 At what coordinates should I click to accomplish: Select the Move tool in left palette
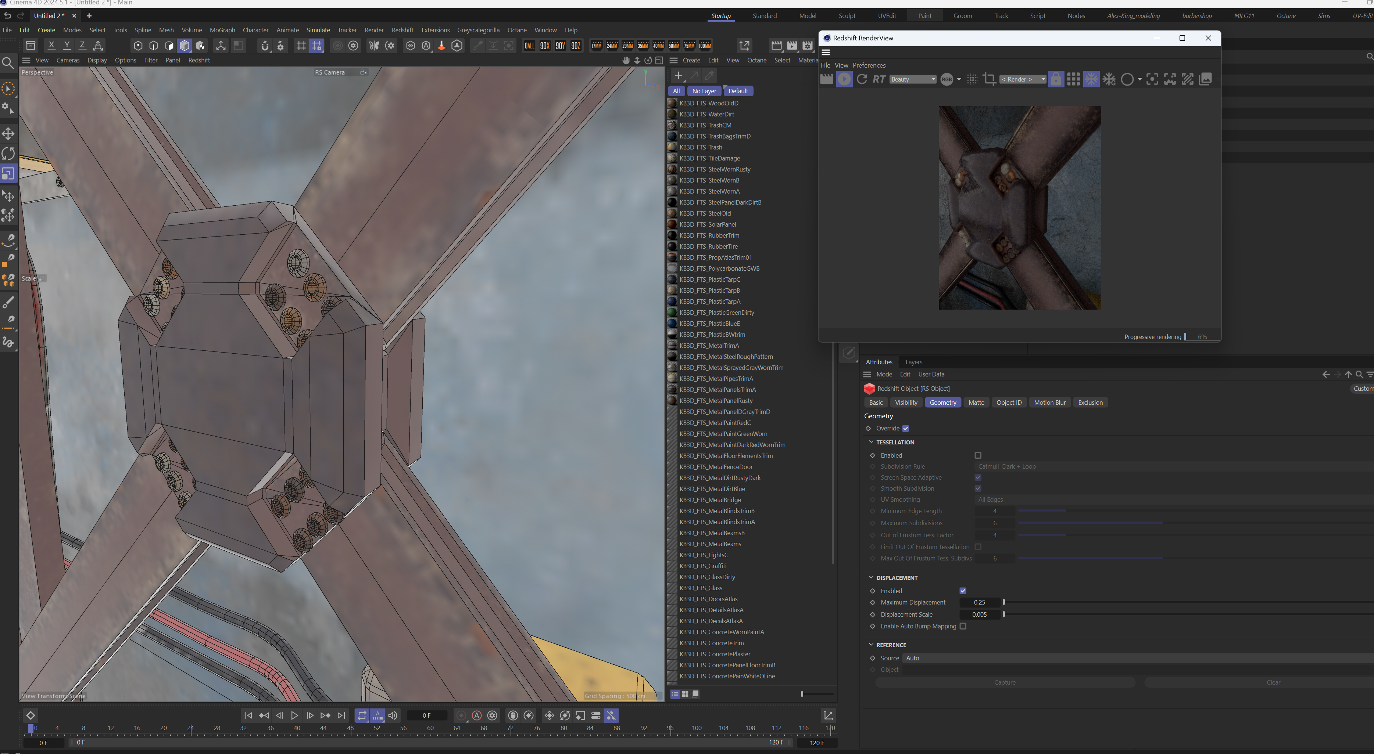click(8, 133)
